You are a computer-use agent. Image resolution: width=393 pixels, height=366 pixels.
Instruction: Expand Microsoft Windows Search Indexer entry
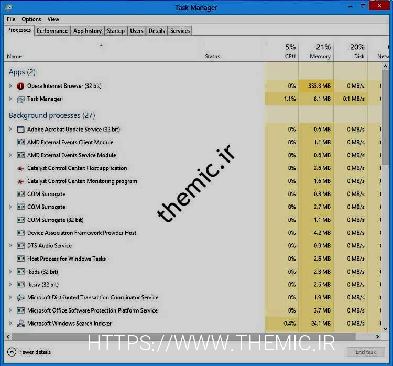pyautogui.click(x=10, y=324)
